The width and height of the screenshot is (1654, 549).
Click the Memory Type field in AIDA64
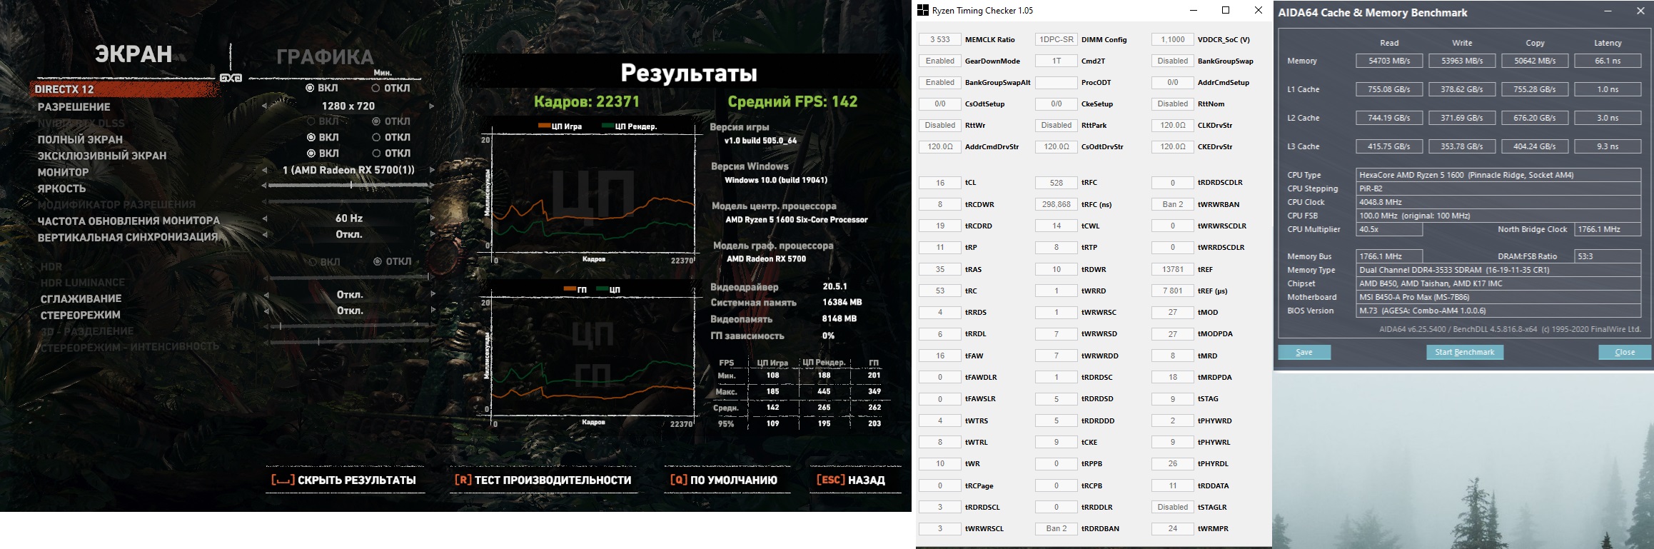tap(1498, 270)
